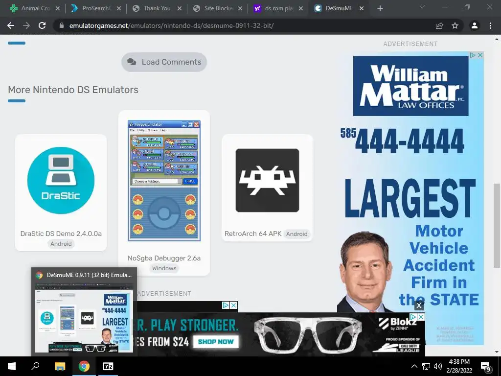Screen dimensions: 501x376
Task: Click the Blokz by Zenni logo
Action: click(398, 323)
